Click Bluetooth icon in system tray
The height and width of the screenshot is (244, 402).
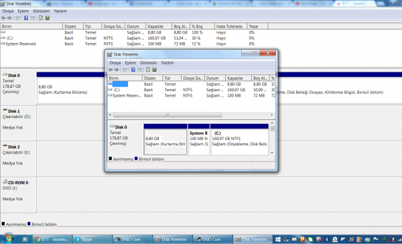point(327,239)
